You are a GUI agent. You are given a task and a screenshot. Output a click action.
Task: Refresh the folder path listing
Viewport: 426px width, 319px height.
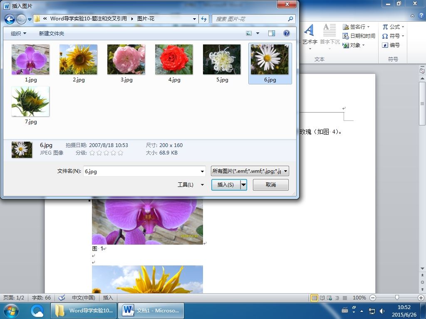(x=204, y=19)
